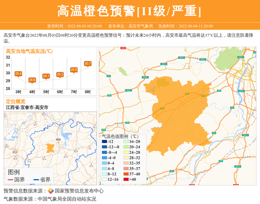Click the 气温色值图例（℃） legend title
The image size is (260, 204).
pos(120,136)
